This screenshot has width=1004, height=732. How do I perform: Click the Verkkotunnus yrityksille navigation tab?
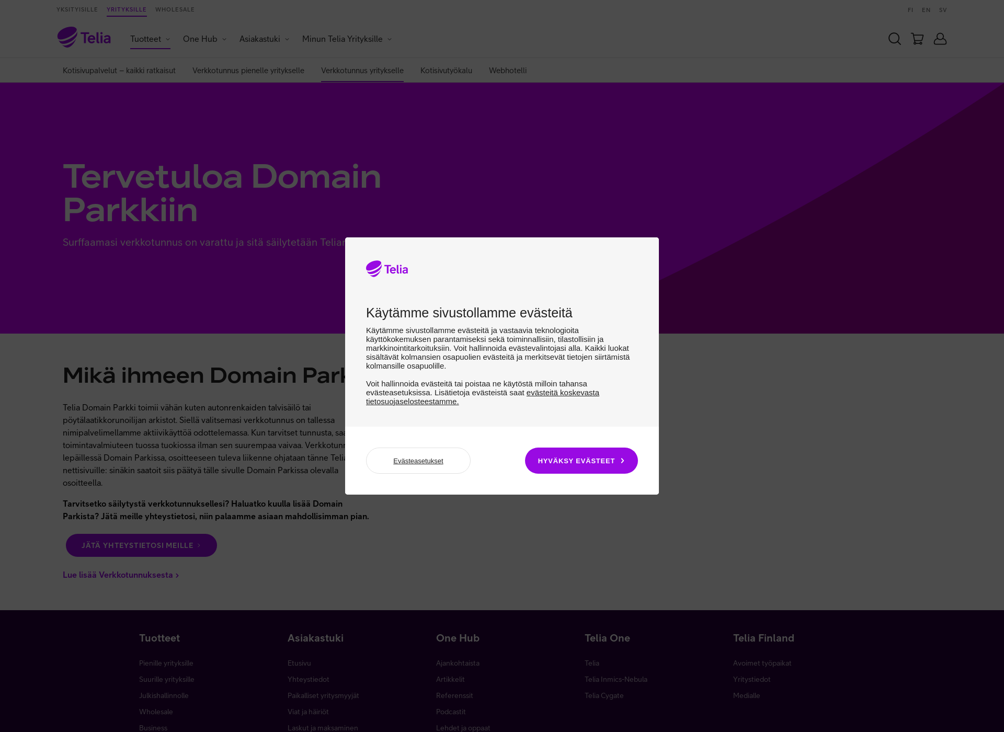pyautogui.click(x=362, y=70)
